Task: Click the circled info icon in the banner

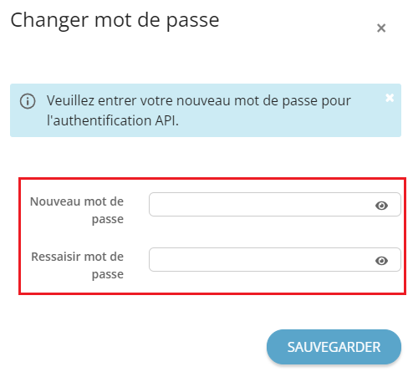Action: (x=28, y=101)
